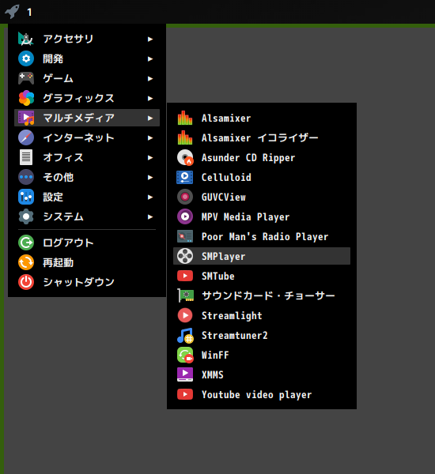This screenshot has height=474, width=435.
Task: Click the Alsamixer bar-graph icon
Action: tap(185, 118)
